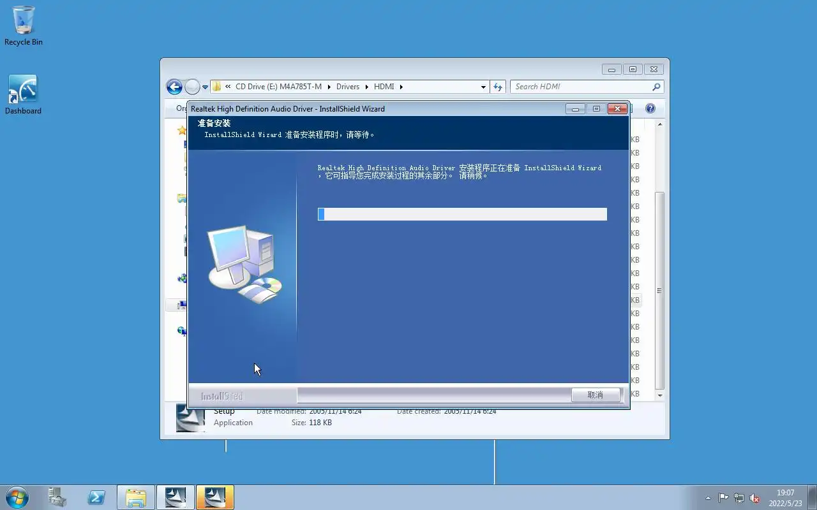Click the Search HDMI field
The height and width of the screenshot is (510, 817).
tap(580, 87)
